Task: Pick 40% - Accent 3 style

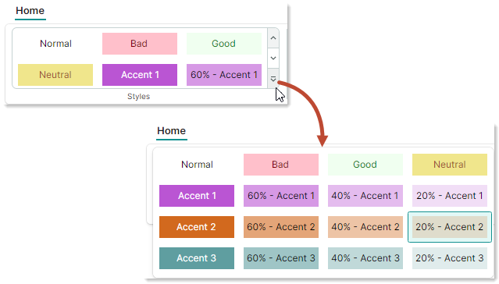Action: point(365,258)
